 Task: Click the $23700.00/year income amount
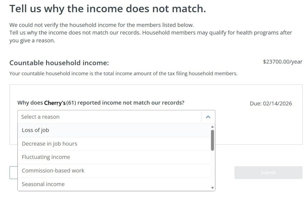pos(283,61)
